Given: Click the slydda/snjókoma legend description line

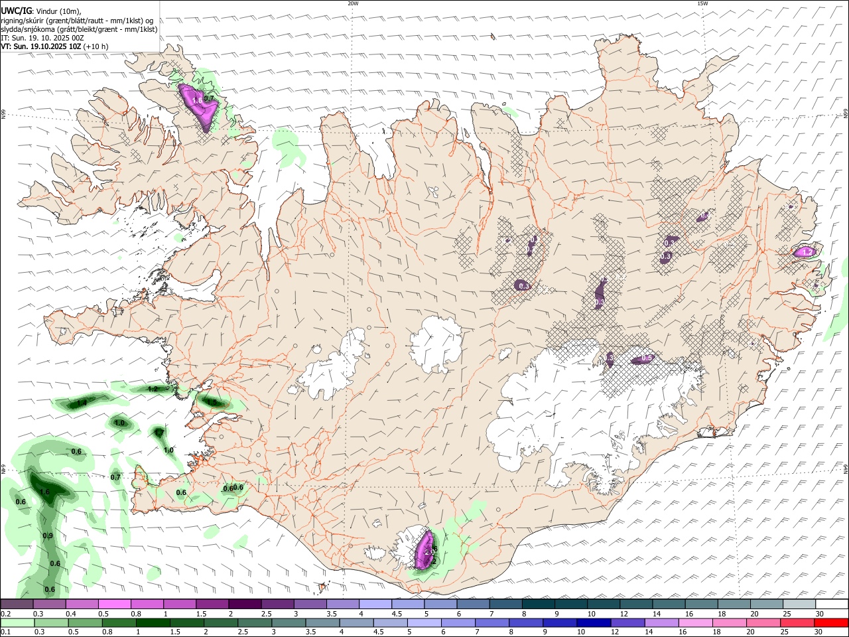Looking at the screenshot, I should pyautogui.click(x=79, y=29).
